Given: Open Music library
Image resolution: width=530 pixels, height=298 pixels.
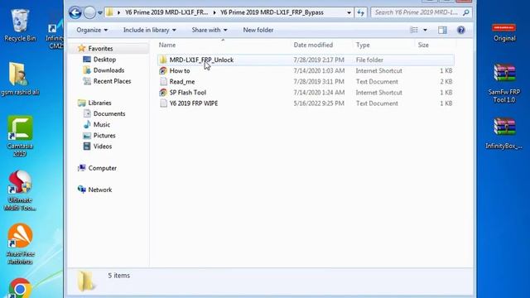Looking at the screenshot, I should (101, 124).
